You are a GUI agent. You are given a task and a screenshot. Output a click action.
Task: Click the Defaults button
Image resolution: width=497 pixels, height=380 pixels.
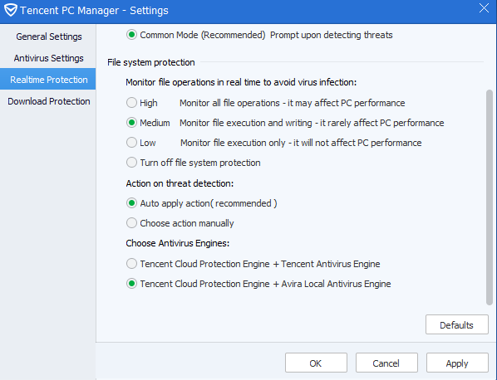click(457, 324)
